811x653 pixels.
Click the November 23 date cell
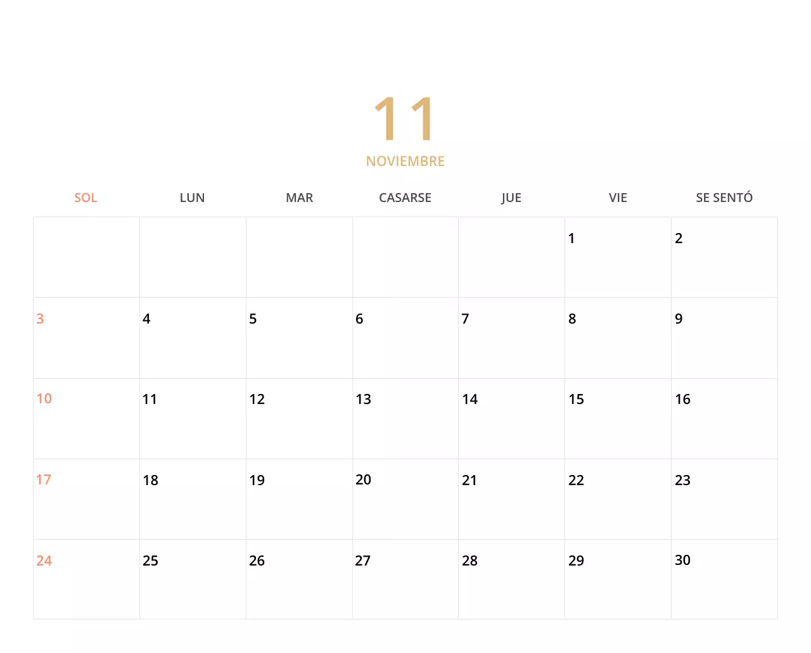click(683, 479)
